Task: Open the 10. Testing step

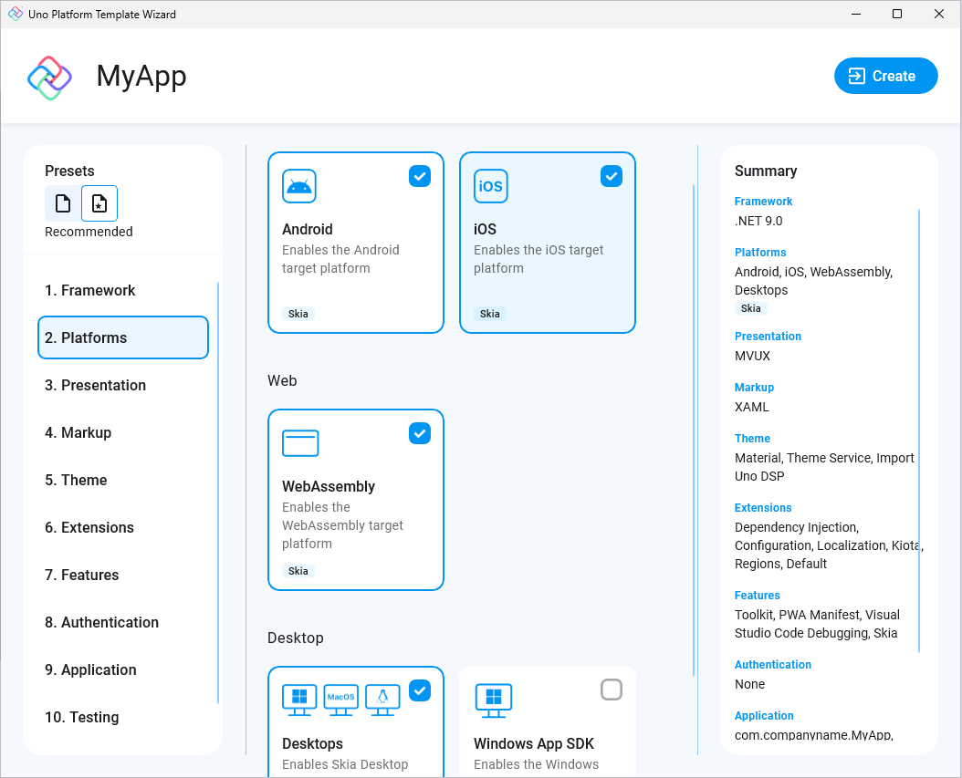Action: tap(81, 717)
